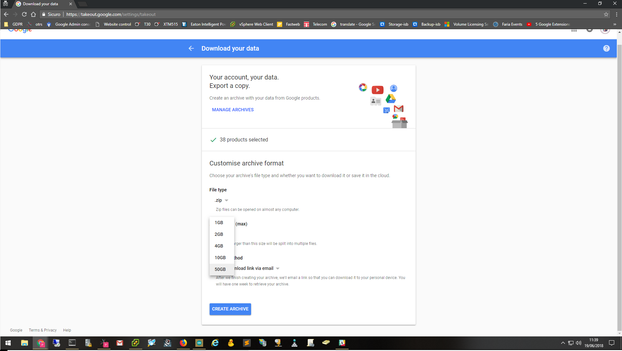Show more bookmarks via the overflow chevron

pos(615,24)
